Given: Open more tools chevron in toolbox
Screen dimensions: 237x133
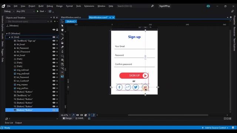Looking at the screenshot, I should (62, 72).
